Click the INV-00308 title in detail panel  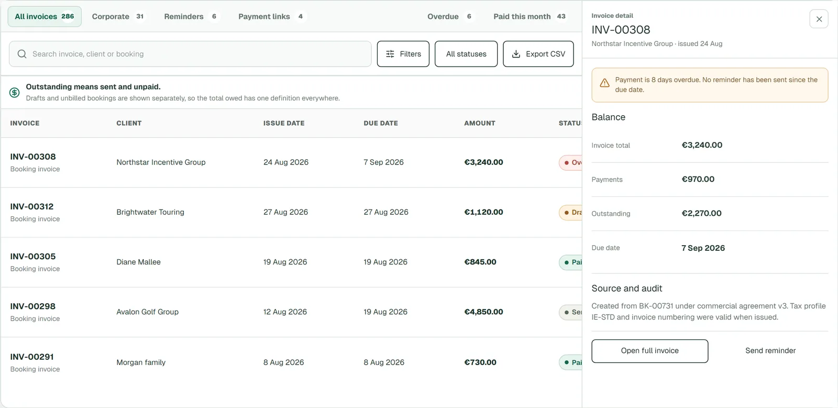pos(621,30)
